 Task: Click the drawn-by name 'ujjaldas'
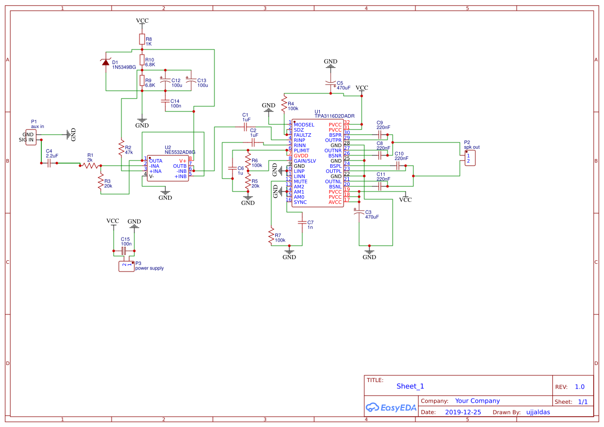click(x=538, y=412)
